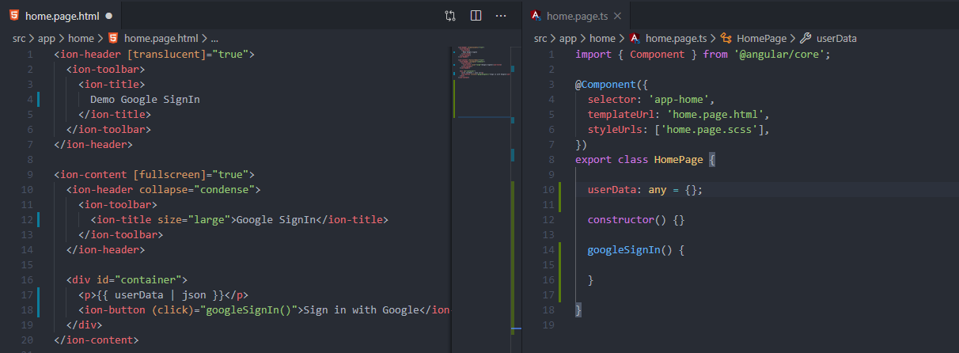Screen dimensions: 959x353
Task: Click line number 14 in the TS editor
Action: click(x=548, y=250)
